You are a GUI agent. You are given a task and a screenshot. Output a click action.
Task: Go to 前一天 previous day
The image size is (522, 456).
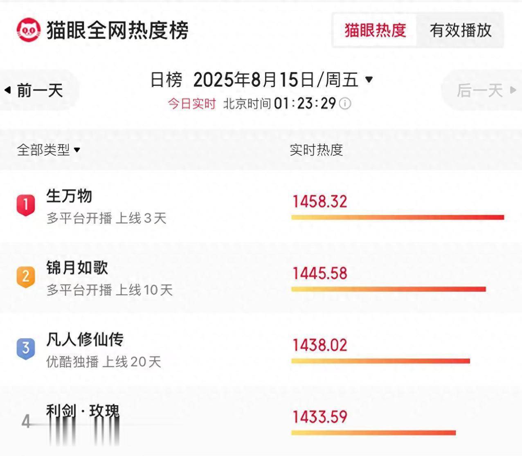click(x=40, y=90)
